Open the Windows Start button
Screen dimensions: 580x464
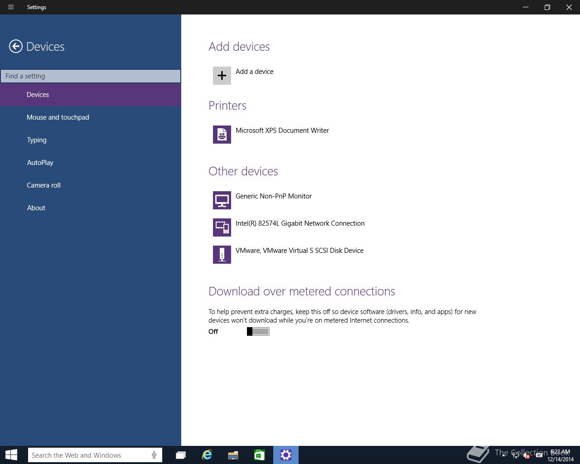(11, 455)
